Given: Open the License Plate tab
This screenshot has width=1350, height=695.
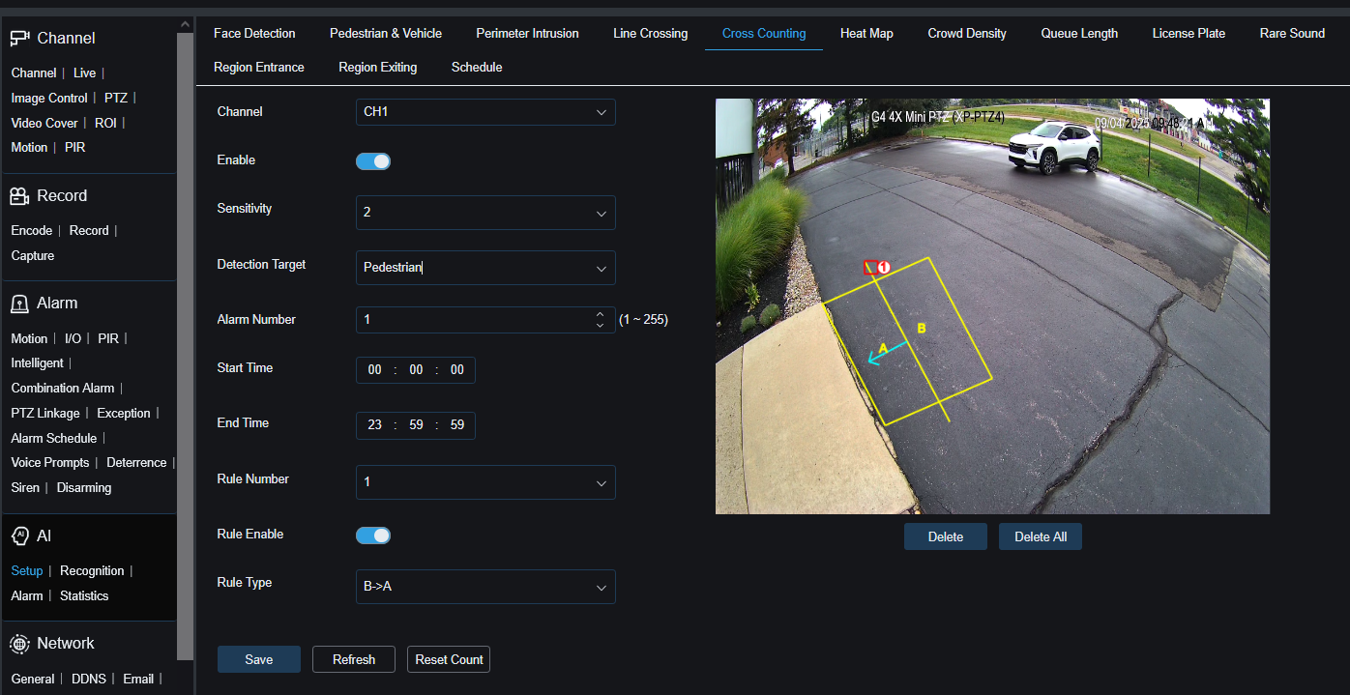Looking at the screenshot, I should tap(1189, 34).
